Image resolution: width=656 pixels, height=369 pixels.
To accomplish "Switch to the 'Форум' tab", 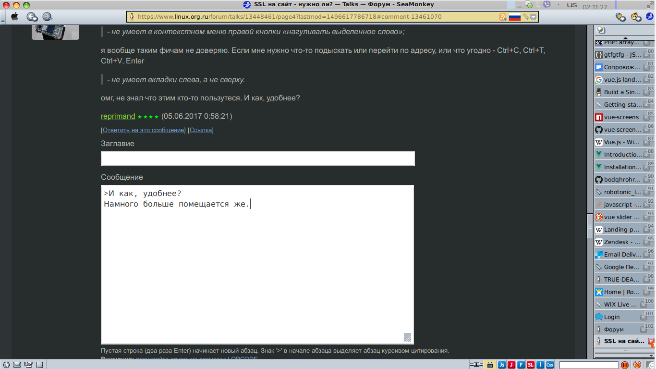I will (x=624, y=330).
